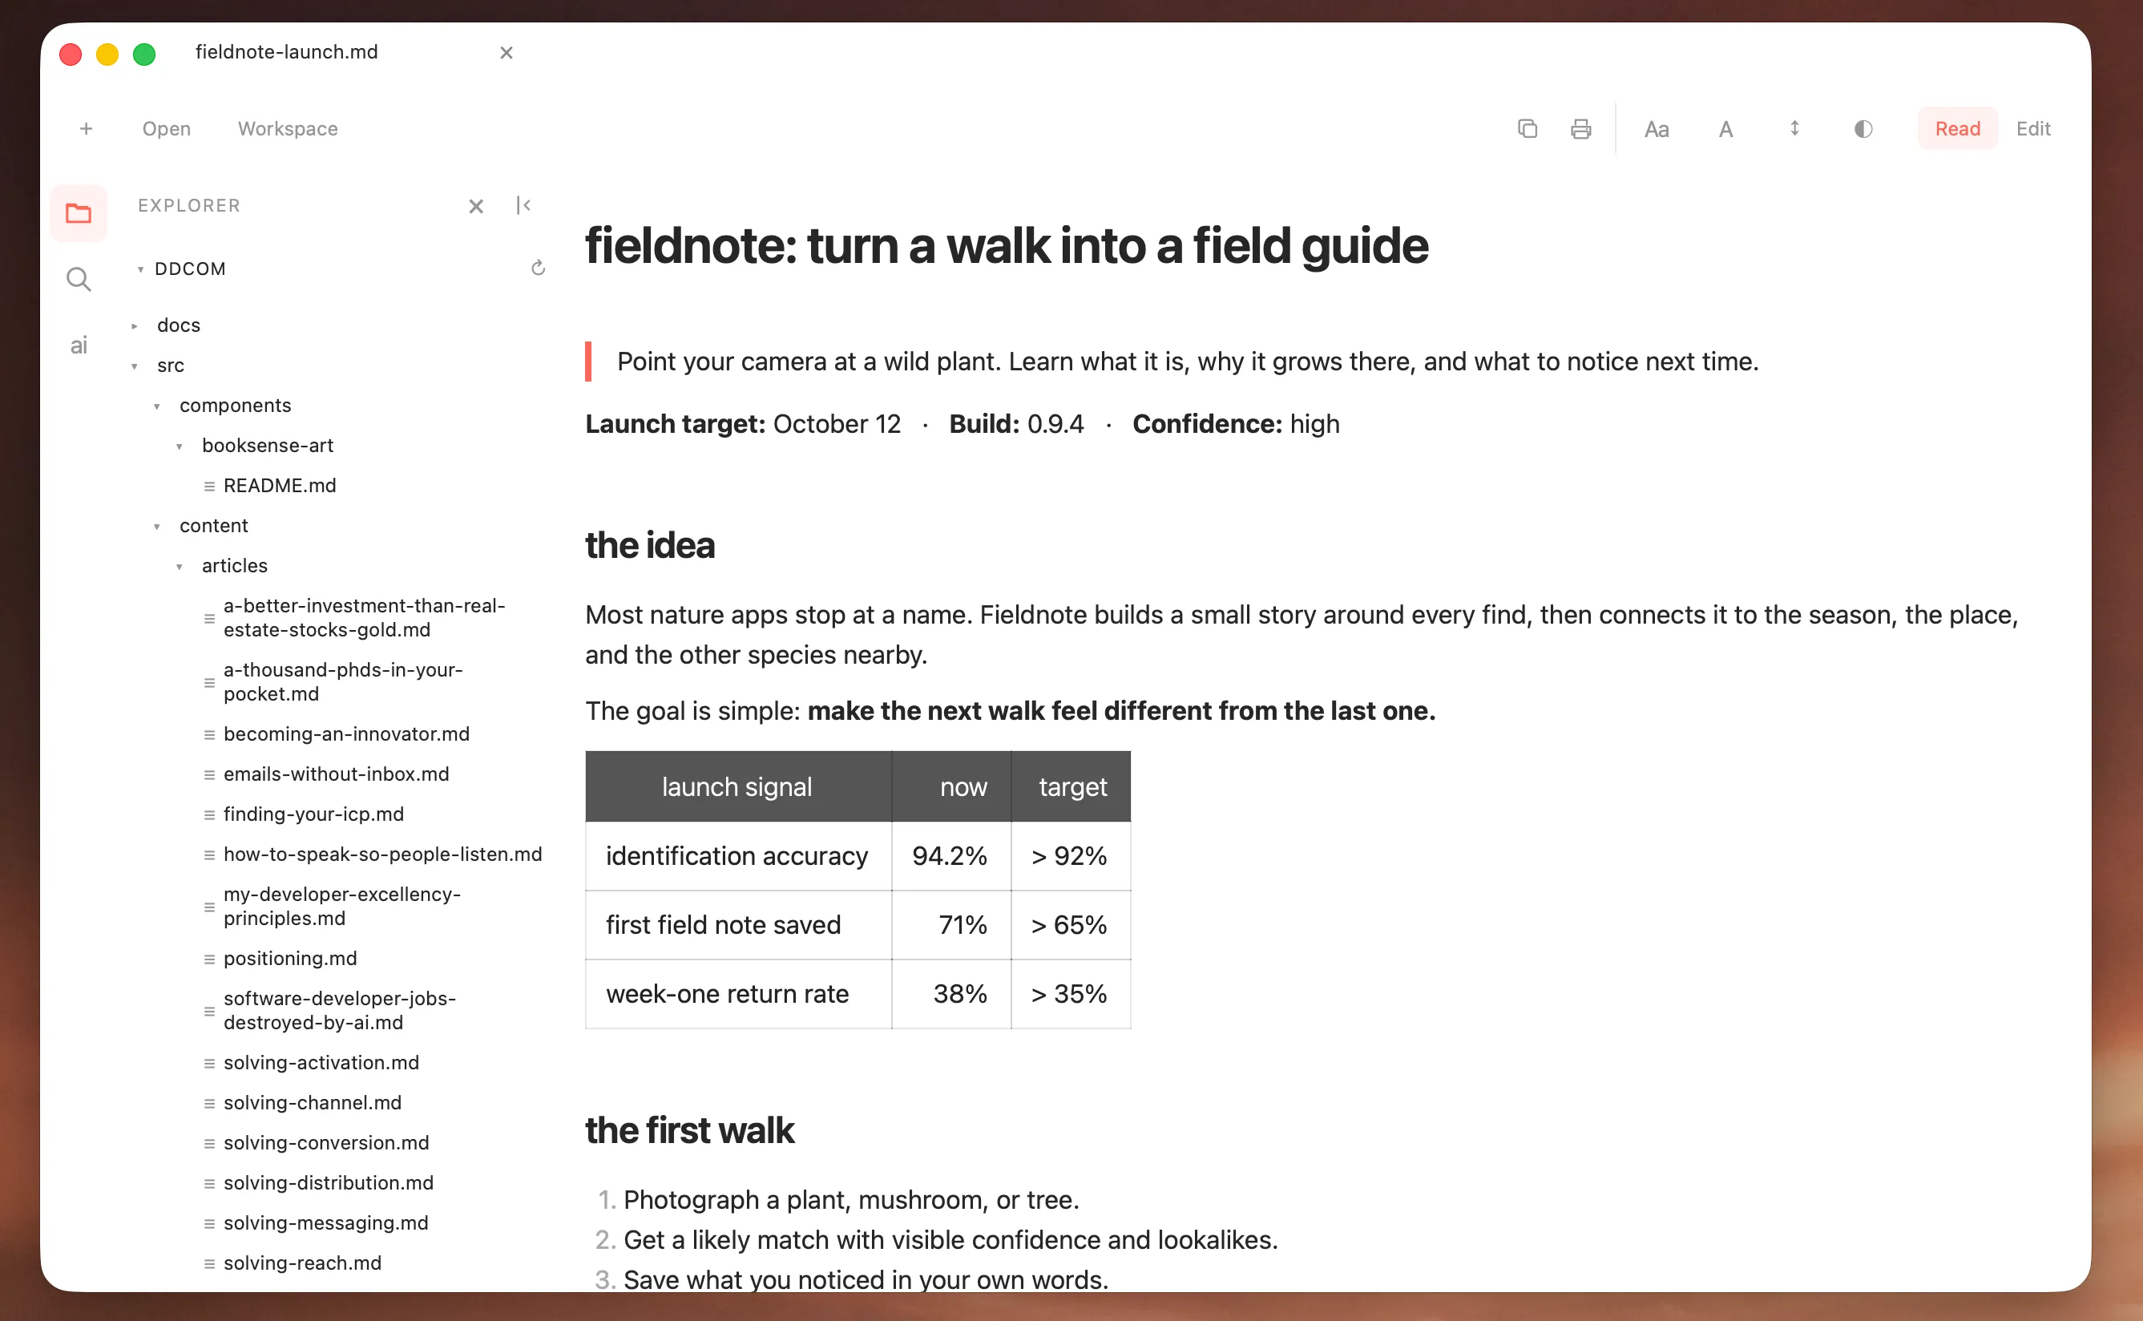Image resolution: width=2143 pixels, height=1321 pixels.
Task: Close the Explorer panel with X
Action: (x=476, y=206)
